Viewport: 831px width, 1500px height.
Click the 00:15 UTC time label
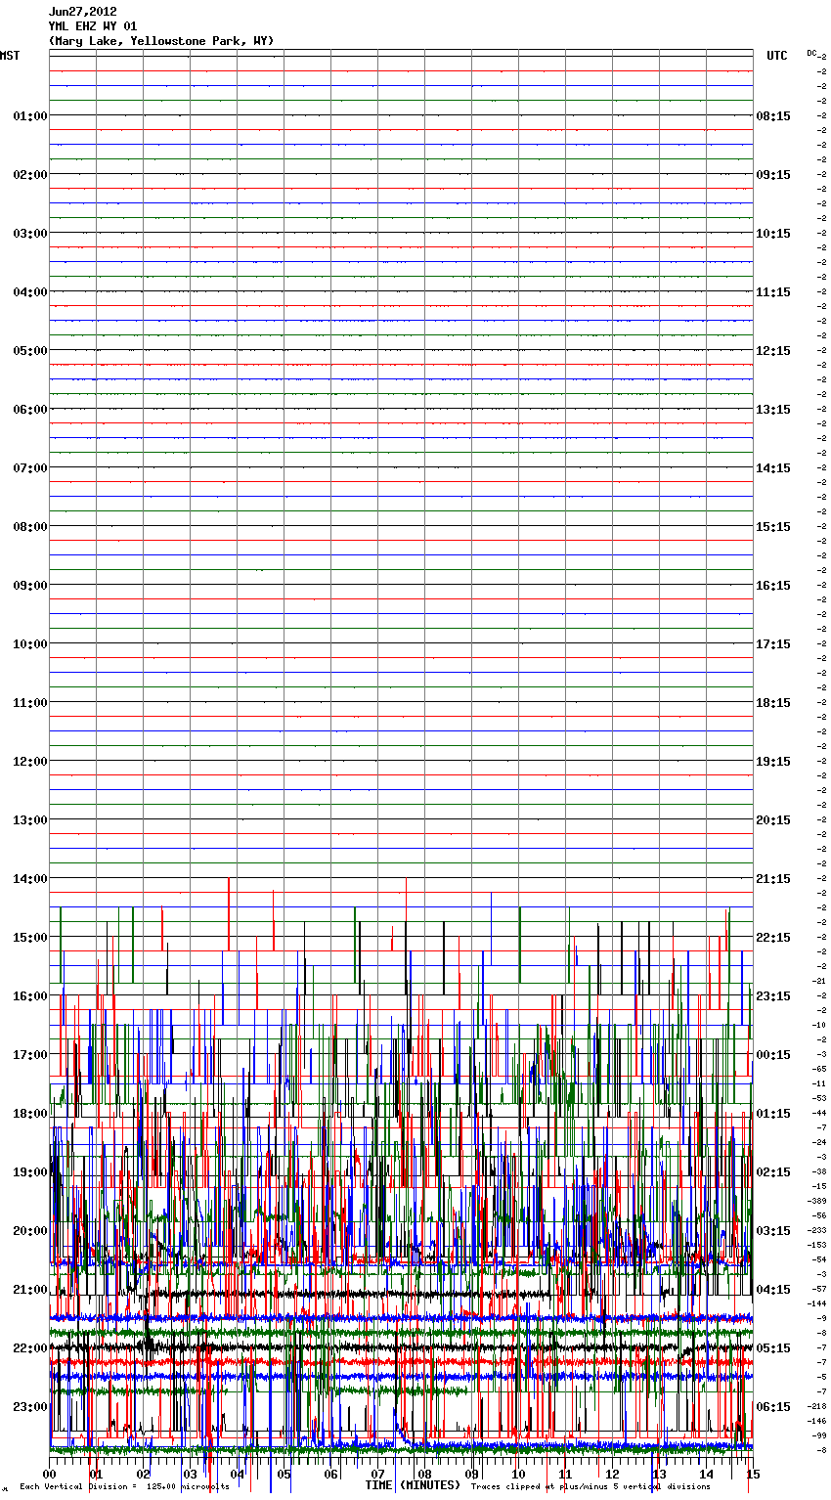[x=773, y=1055]
